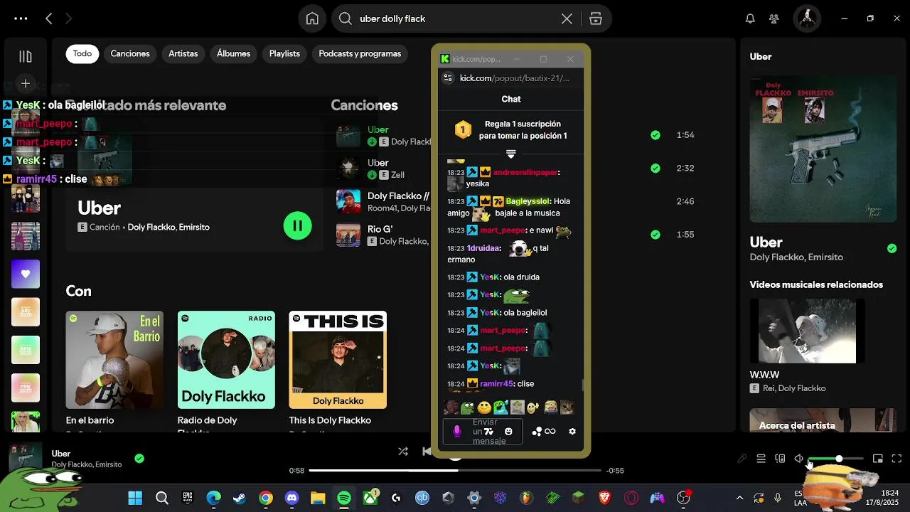Select the Canciones filter chip
Viewport: 910px width, 512px height.
(130, 53)
